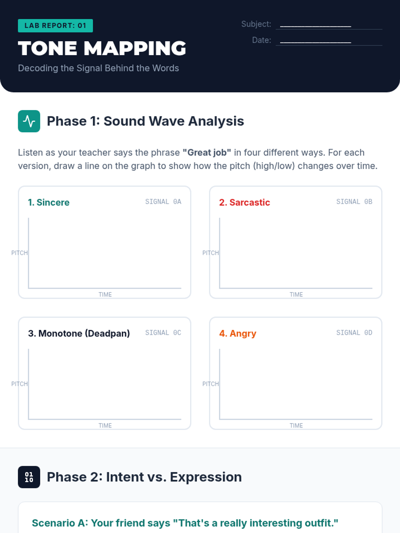Viewport: 400px width, 533px height.
Task: Select the '2. Sarcastic' heading
Action: click(x=244, y=203)
